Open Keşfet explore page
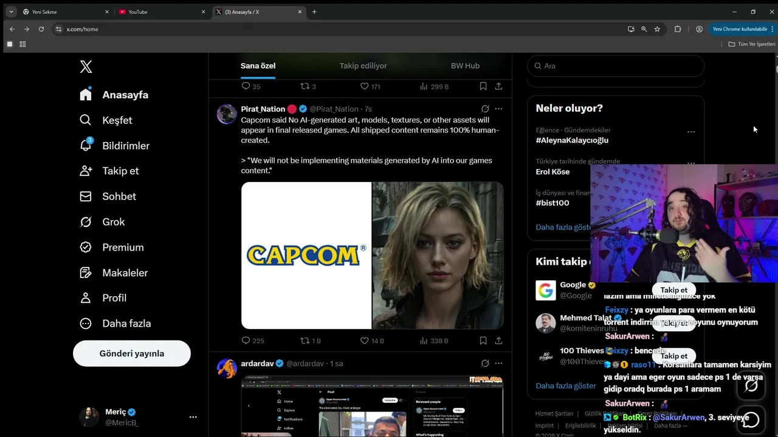The image size is (778, 437). point(106,120)
